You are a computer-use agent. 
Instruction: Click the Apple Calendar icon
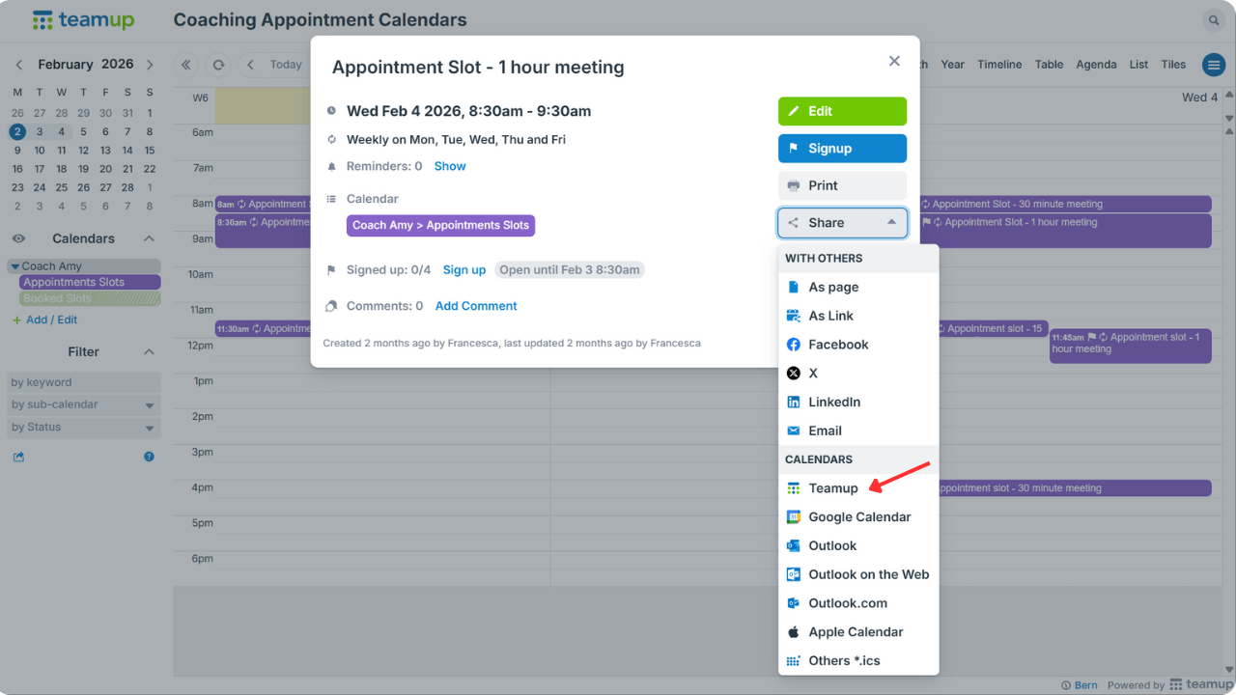coord(794,632)
